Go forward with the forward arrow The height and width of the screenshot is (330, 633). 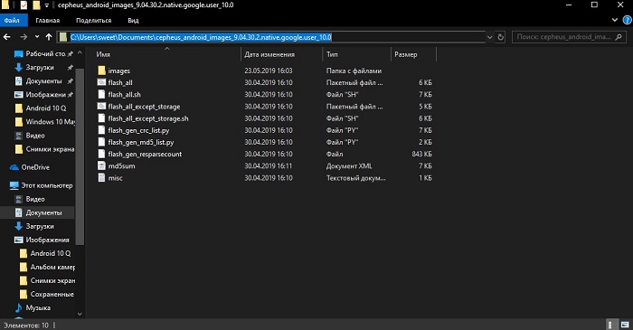click(24, 37)
